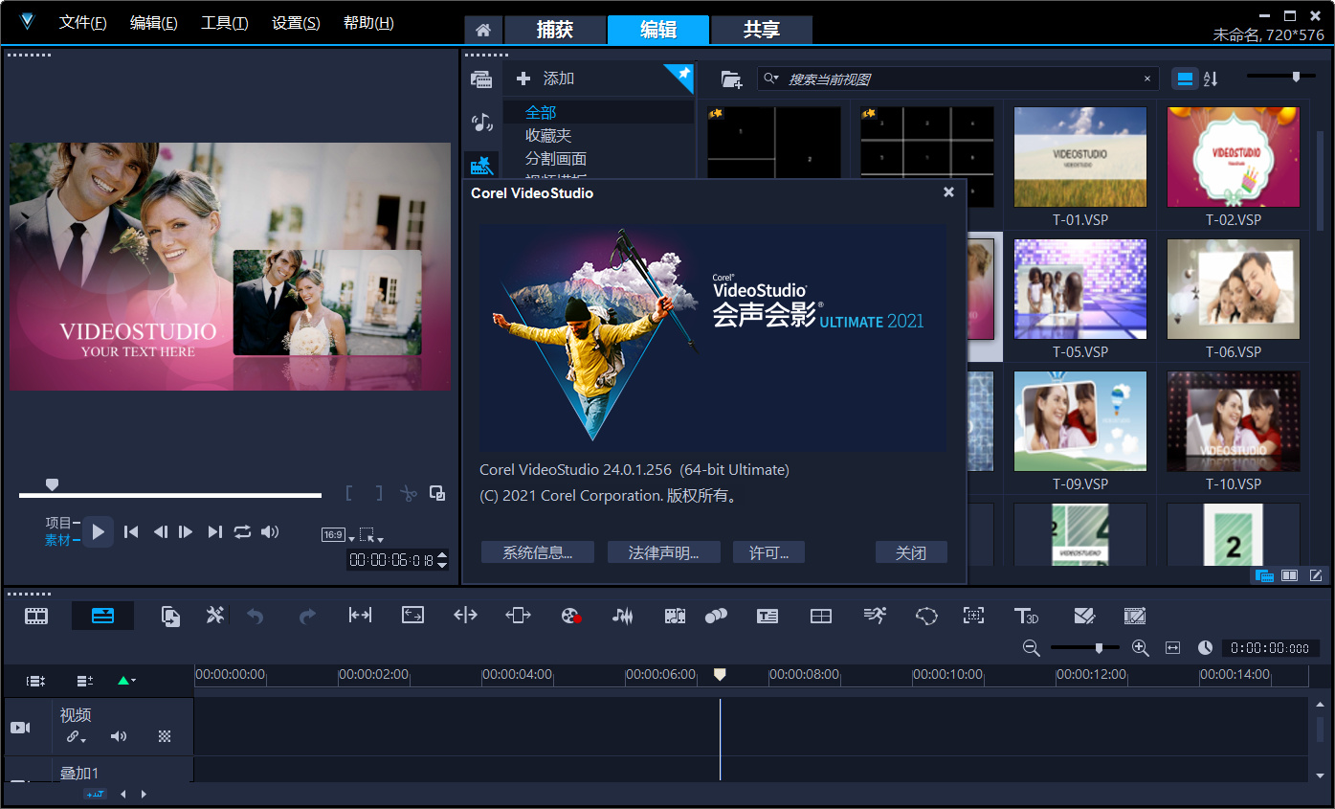Open the Auto Music icon

[675, 617]
